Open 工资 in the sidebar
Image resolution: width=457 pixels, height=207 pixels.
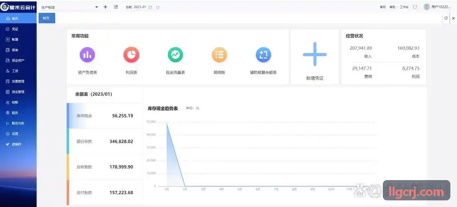18,71
